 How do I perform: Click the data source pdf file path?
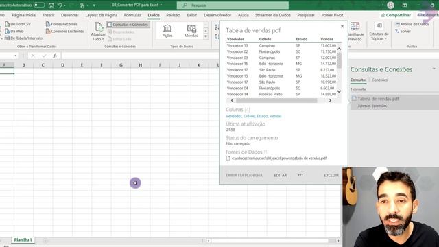[x=279, y=158]
